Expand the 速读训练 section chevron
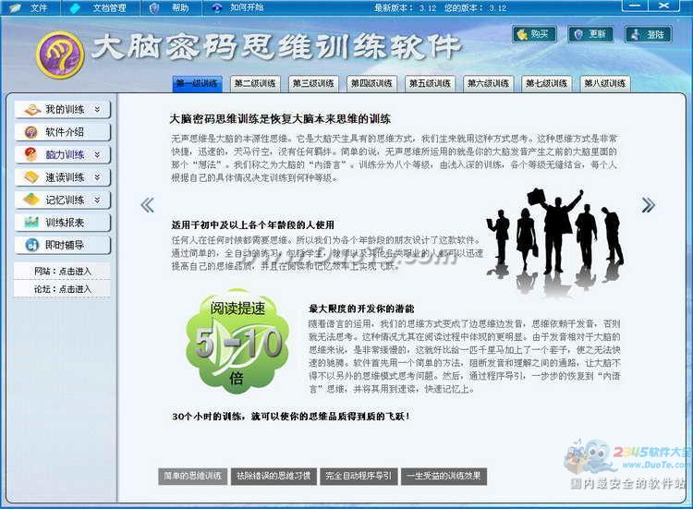 click(96, 177)
